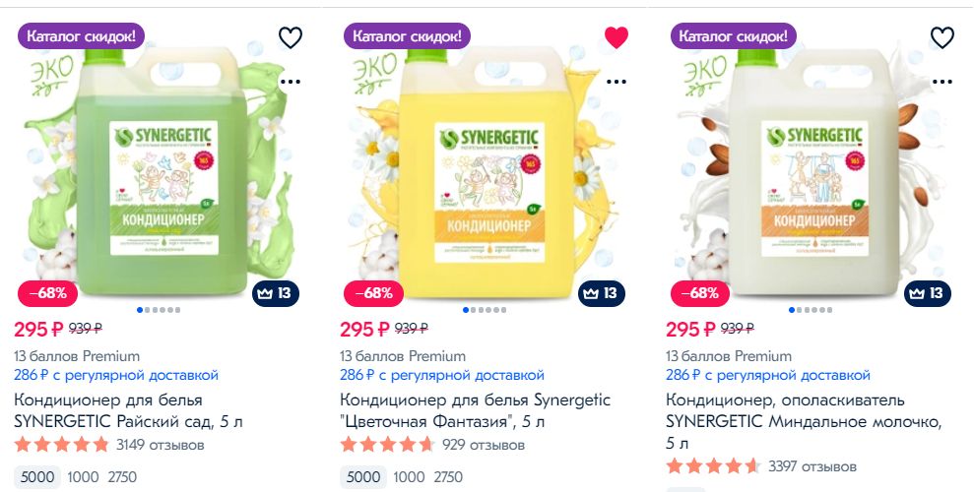Open three-dots menu on Миндальное молочко card
This screenshot has width=974, height=492.
pos(942,82)
